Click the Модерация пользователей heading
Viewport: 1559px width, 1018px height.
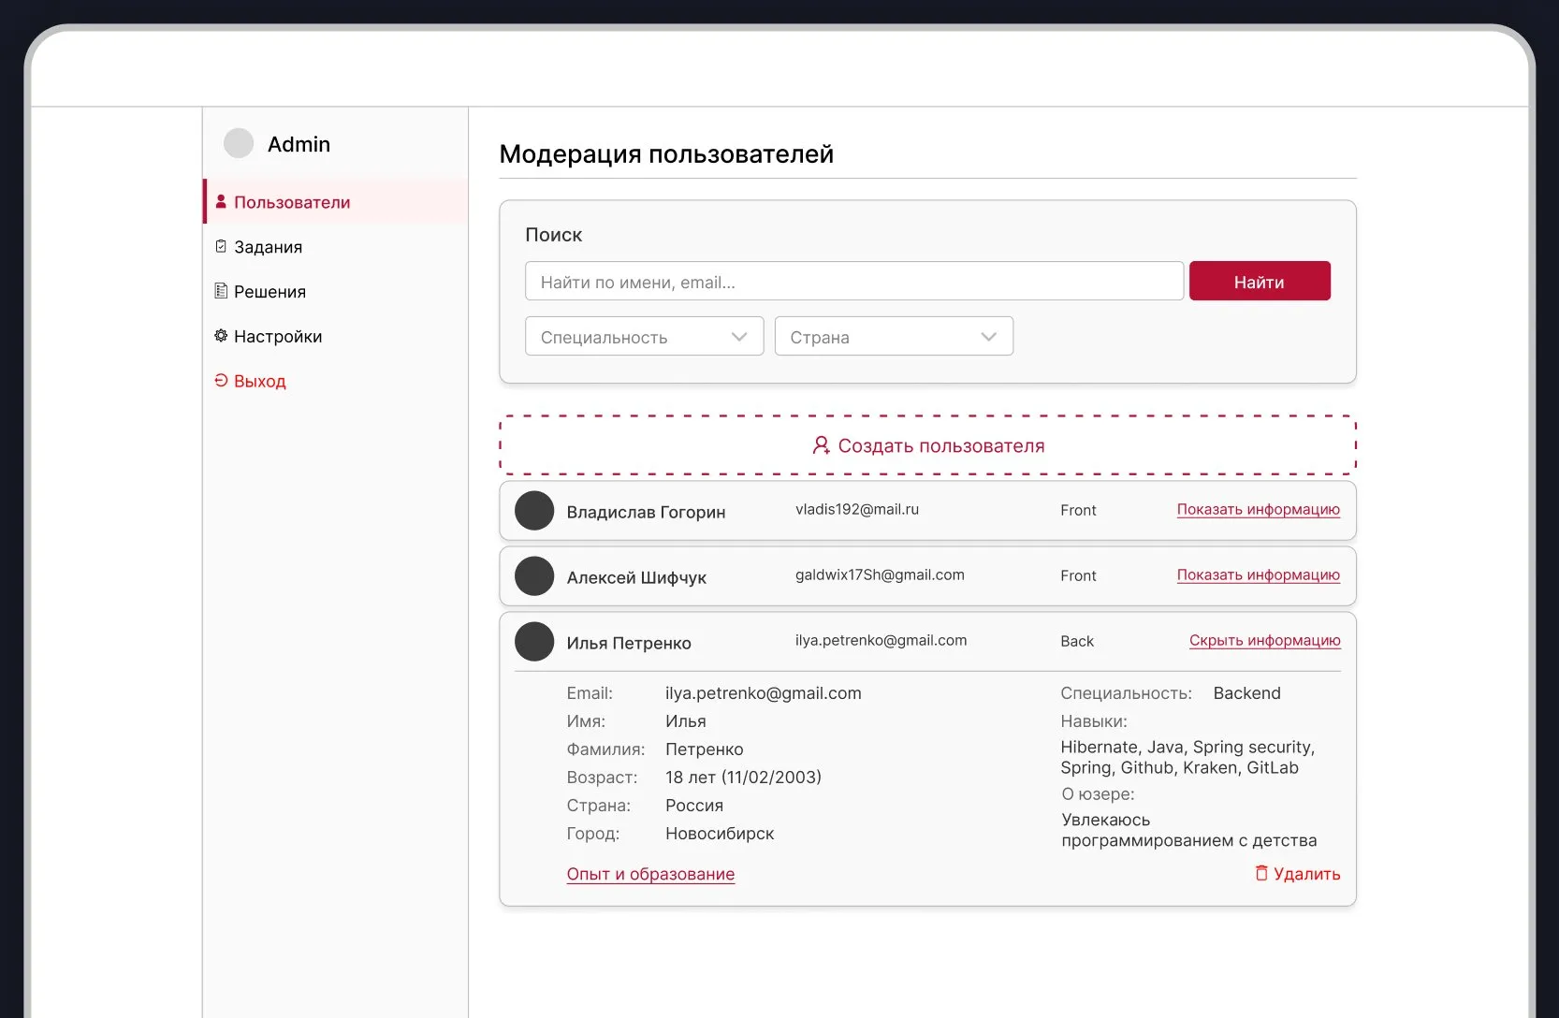[x=666, y=153]
